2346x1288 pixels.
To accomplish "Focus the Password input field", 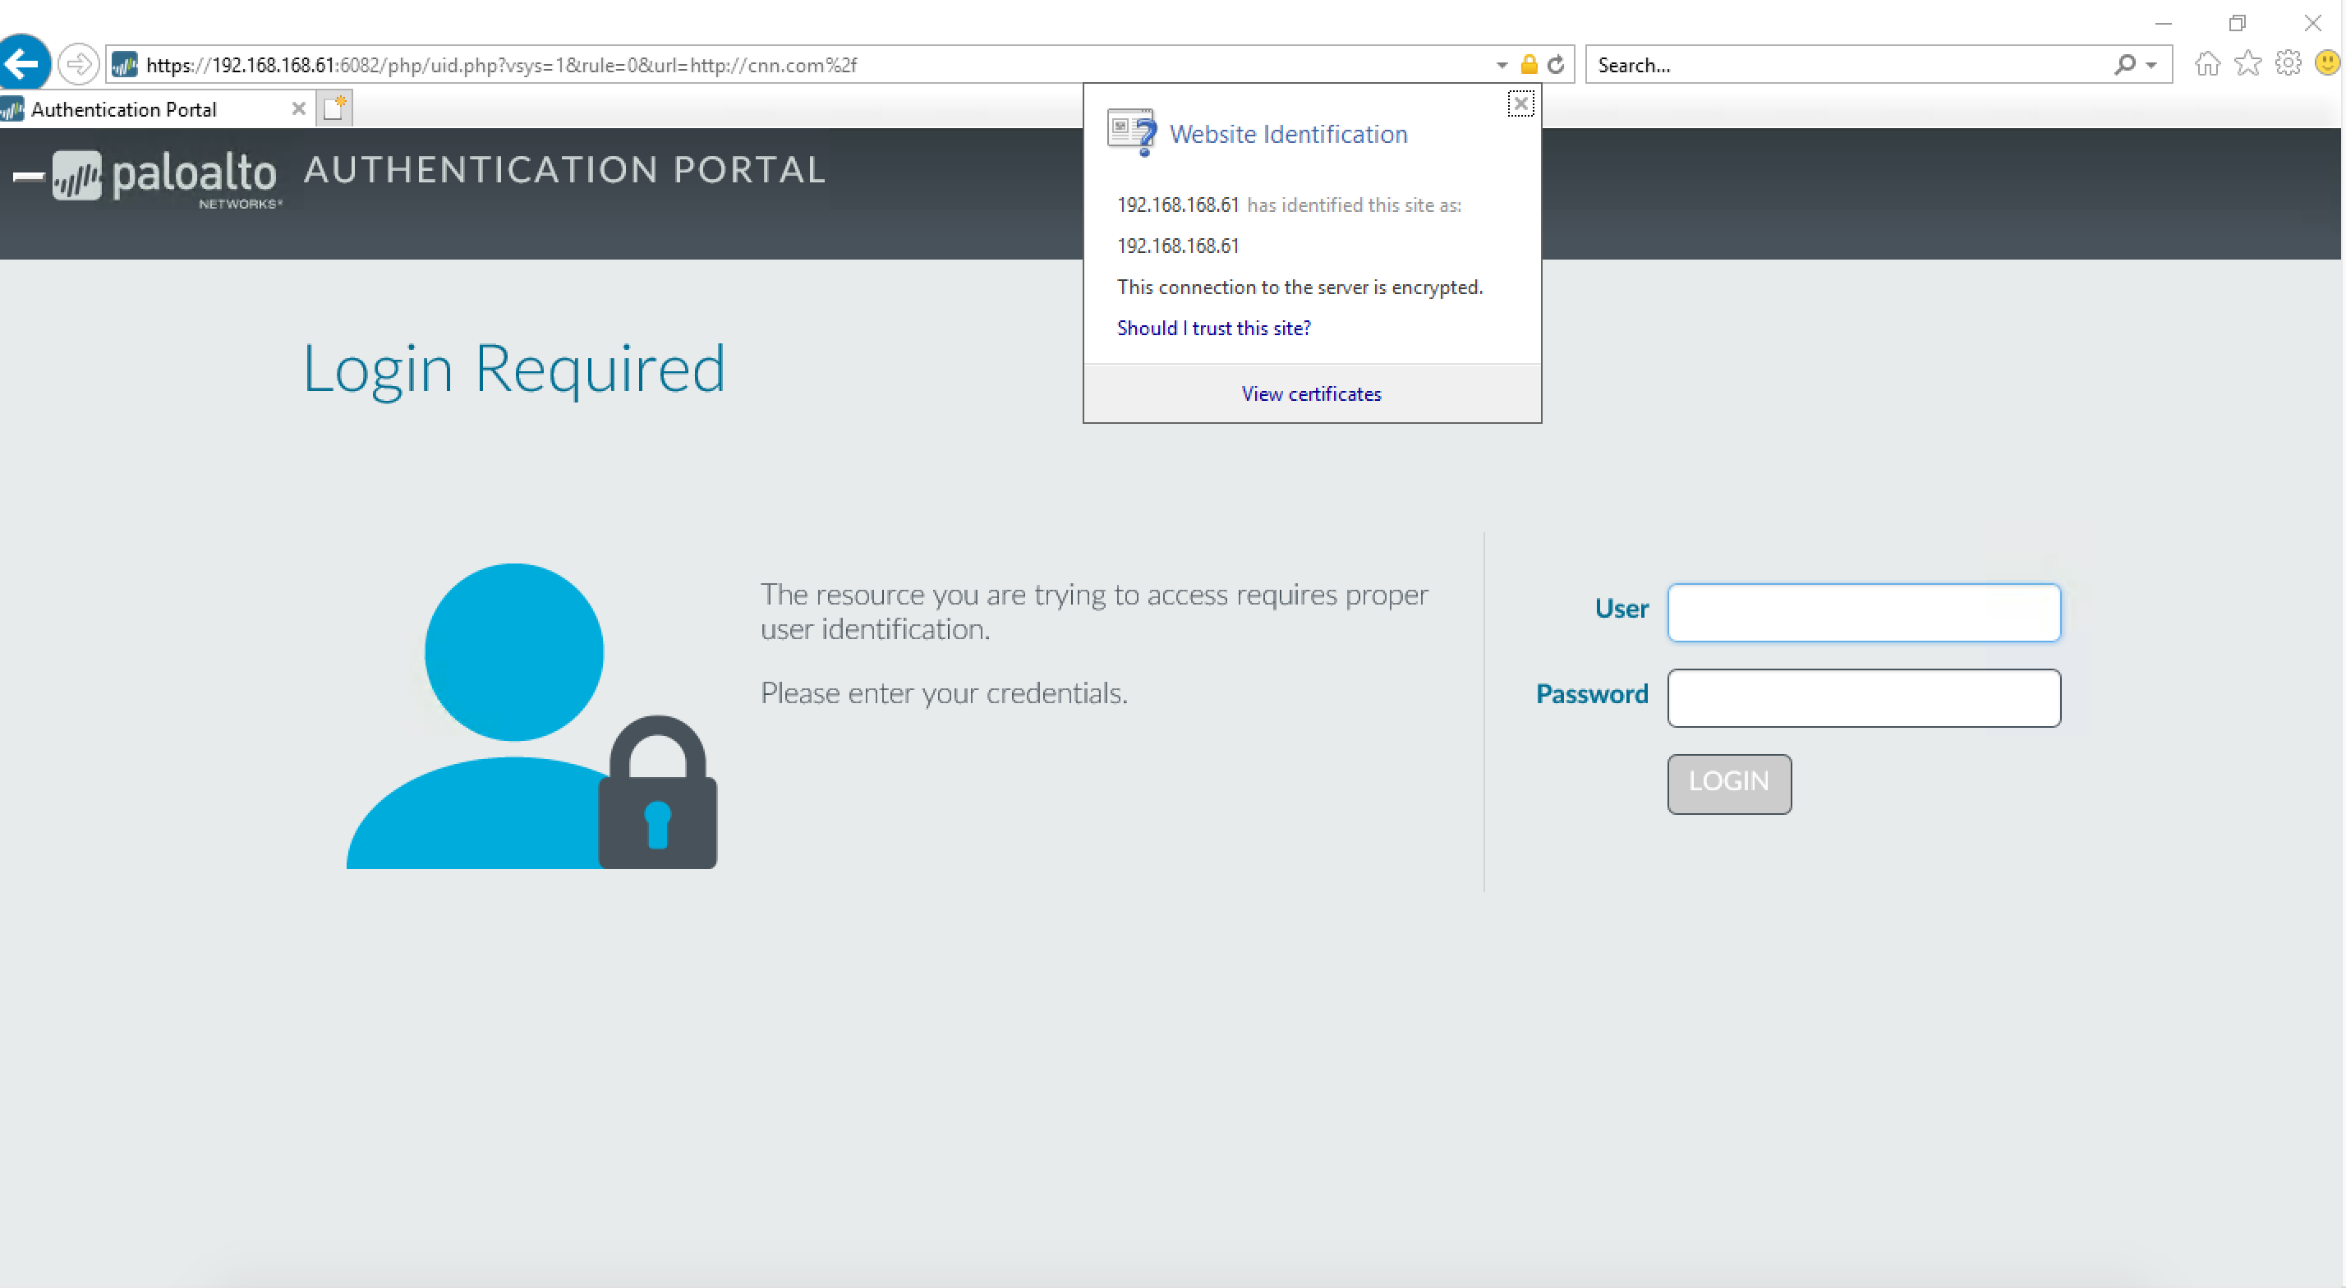I will pyautogui.click(x=1863, y=697).
